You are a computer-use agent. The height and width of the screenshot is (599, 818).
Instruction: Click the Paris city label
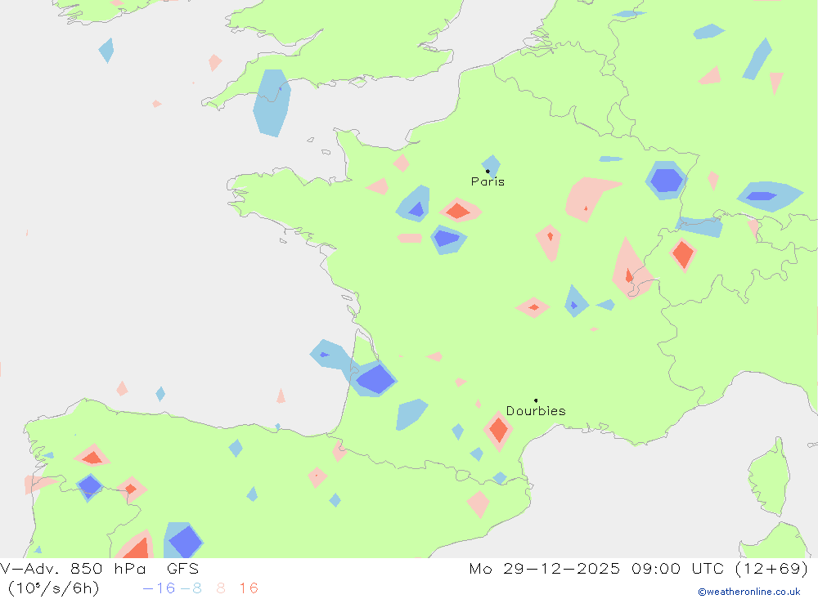(488, 181)
